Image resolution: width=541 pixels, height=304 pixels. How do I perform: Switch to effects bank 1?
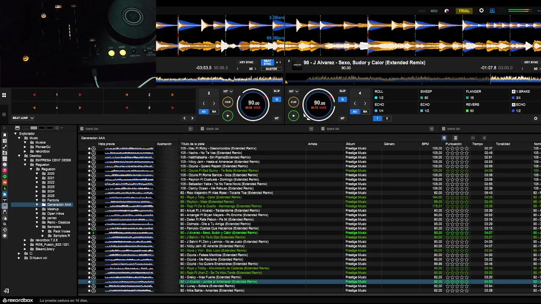tap(377, 119)
